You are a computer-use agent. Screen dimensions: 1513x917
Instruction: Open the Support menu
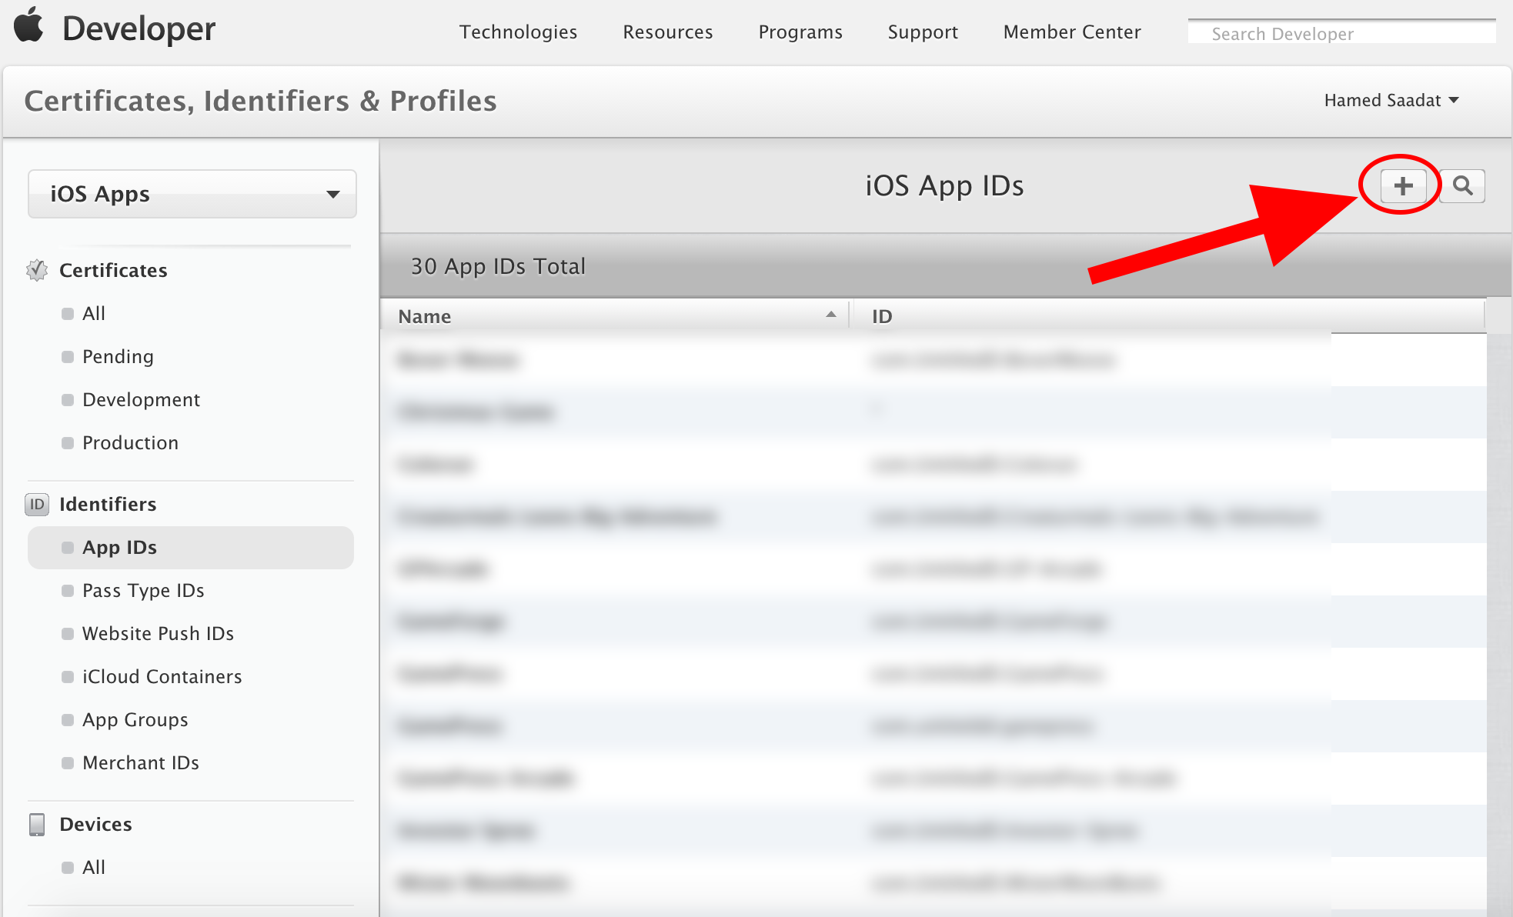[923, 32]
